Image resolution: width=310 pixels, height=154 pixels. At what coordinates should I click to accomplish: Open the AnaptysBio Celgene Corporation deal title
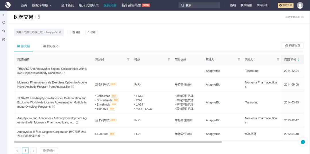coord(52,134)
